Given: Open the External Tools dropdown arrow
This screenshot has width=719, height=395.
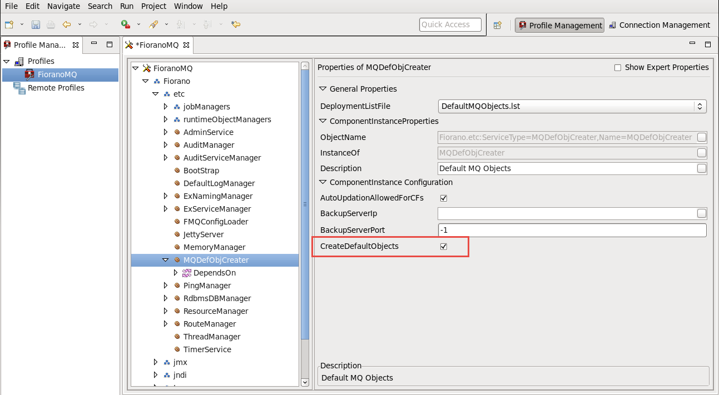Looking at the screenshot, I should [138, 24].
